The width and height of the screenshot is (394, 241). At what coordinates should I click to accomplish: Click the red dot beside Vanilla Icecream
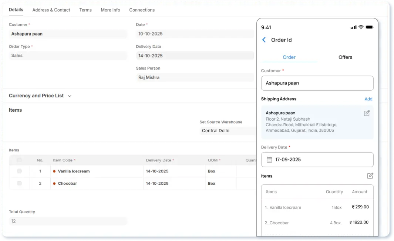click(x=56, y=171)
